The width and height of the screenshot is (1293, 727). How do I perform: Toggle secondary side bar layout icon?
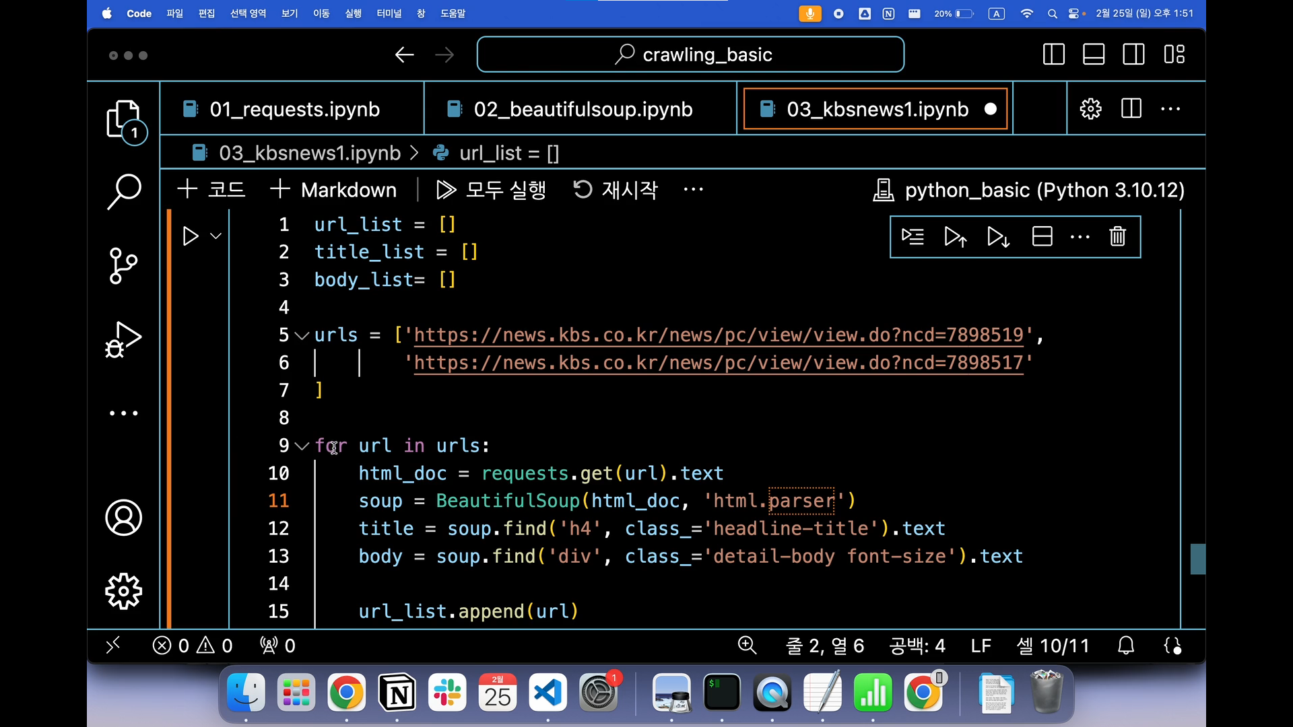[x=1133, y=55]
